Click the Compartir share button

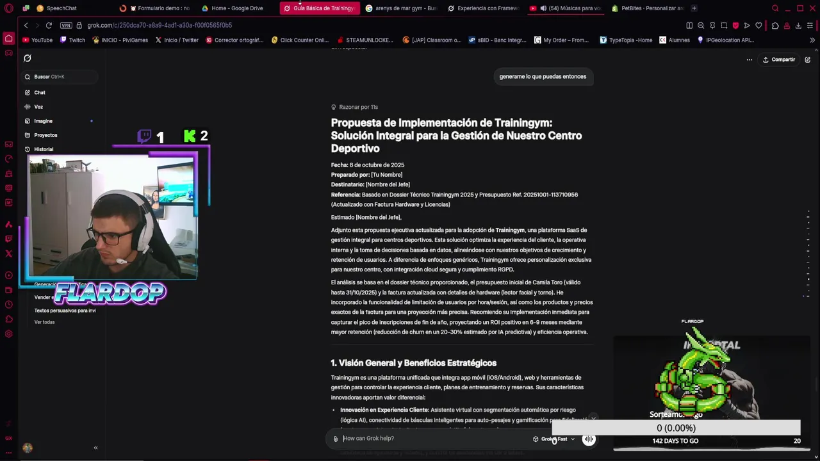click(x=778, y=60)
